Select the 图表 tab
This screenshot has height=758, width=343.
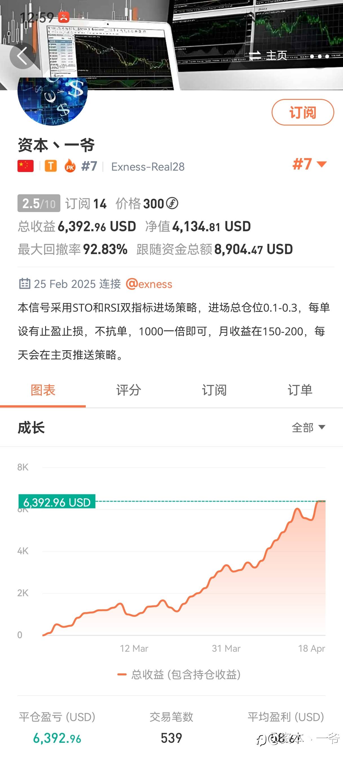43,391
